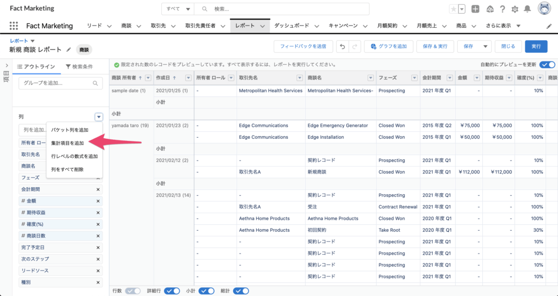The height and width of the screenshot is (296, 558).
Task: Open the setup gear icon
Action: click(515, 9)
